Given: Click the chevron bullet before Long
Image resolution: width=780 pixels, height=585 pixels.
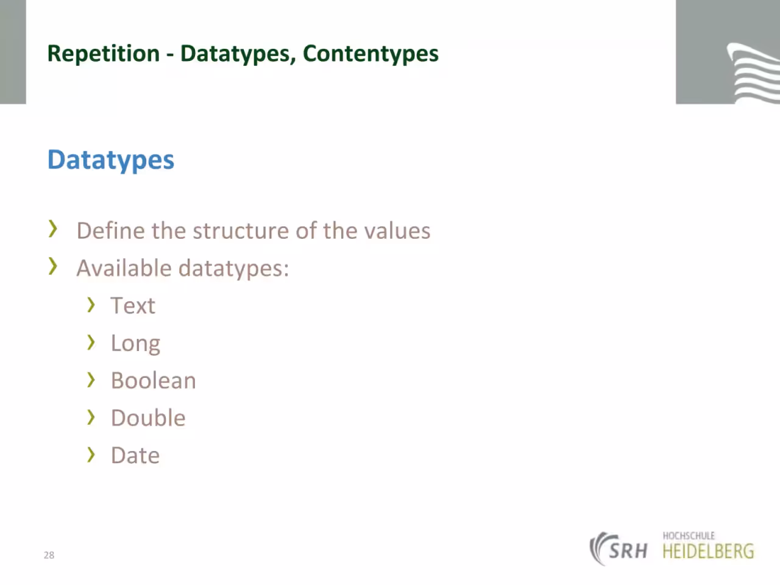Looking at the screenshot, I should click(x=91, y=342).
